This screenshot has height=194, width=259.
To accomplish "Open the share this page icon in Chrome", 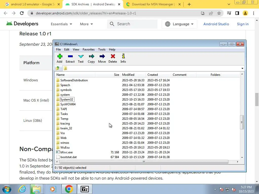I will tap(211, 13).
